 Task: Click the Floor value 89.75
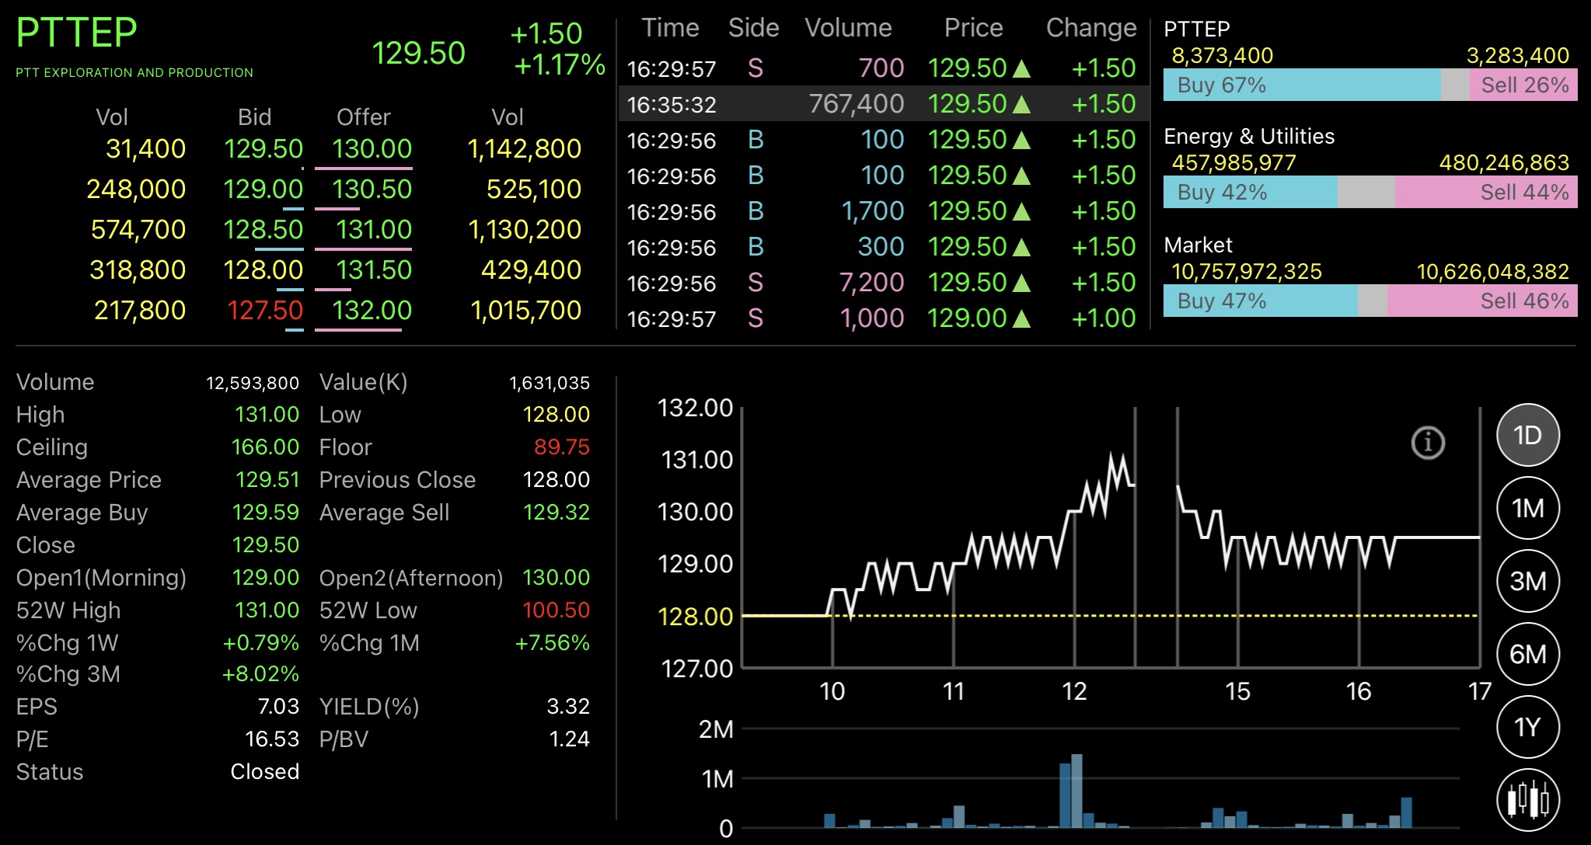click(x=562, y=447)
